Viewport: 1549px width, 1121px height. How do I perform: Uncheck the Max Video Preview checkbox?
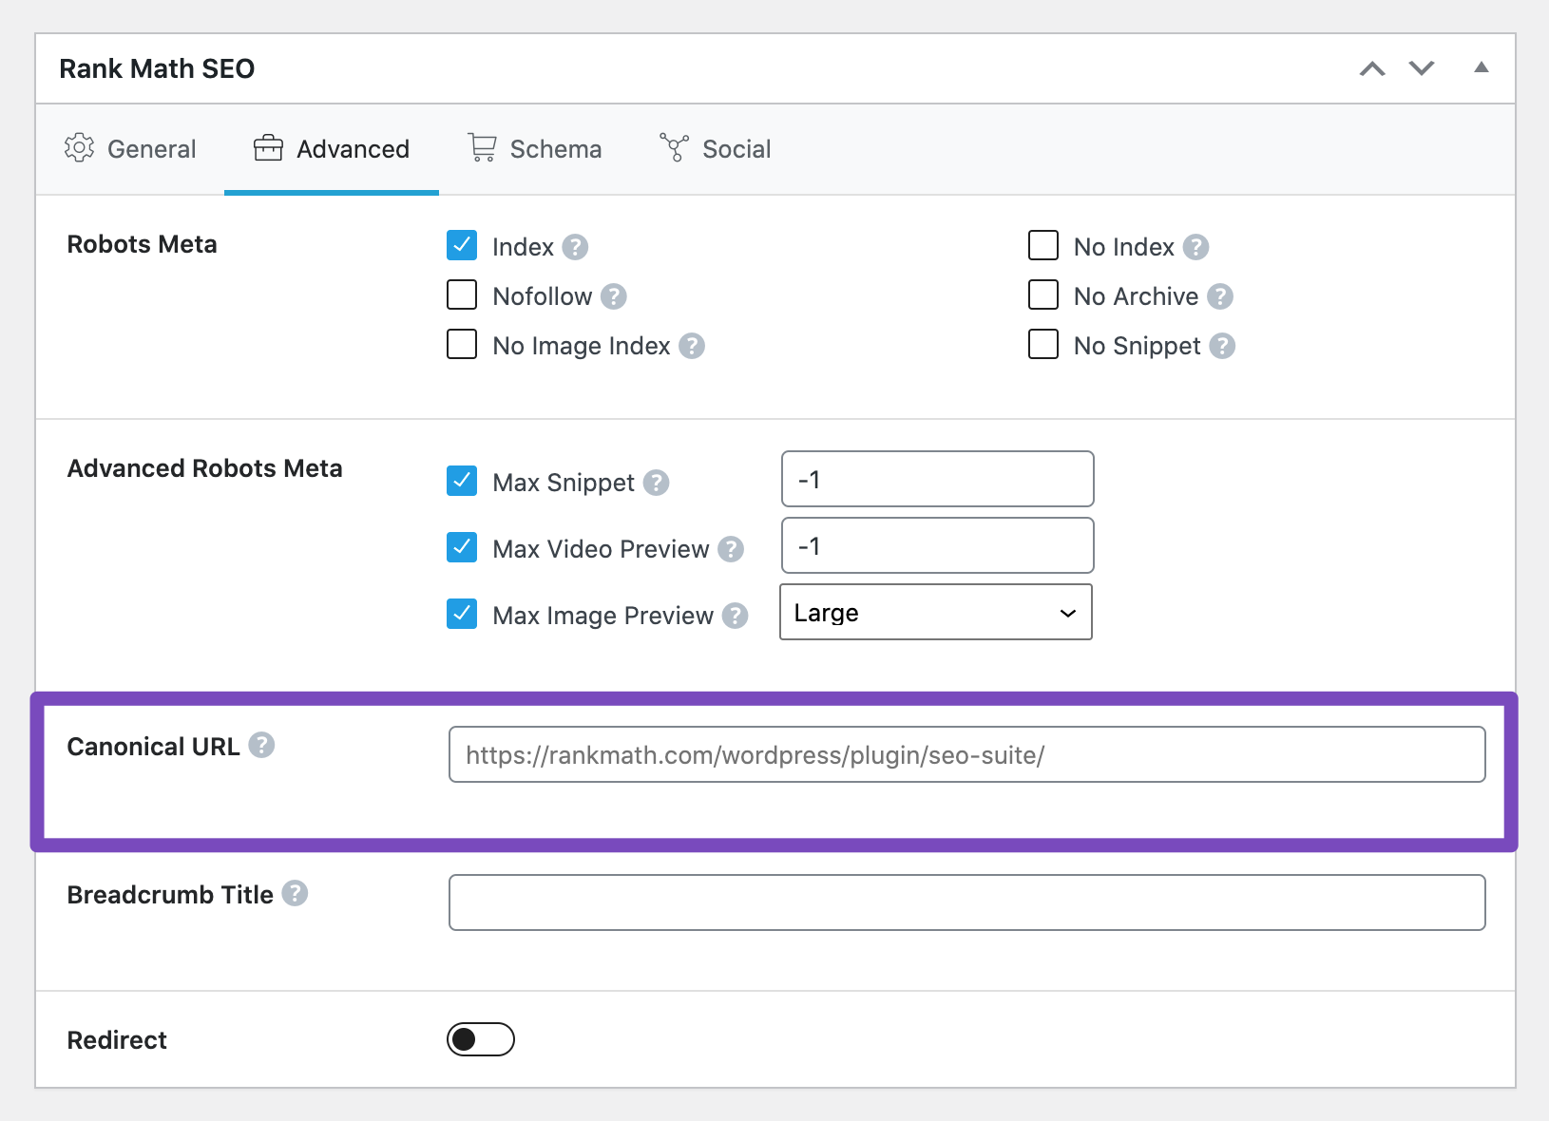click(462, 547)
